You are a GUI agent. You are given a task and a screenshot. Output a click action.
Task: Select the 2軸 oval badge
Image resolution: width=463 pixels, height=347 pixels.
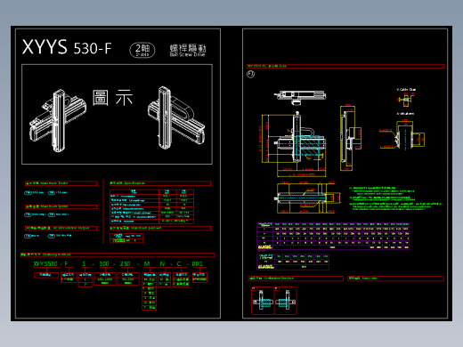[x=142, y=50]
